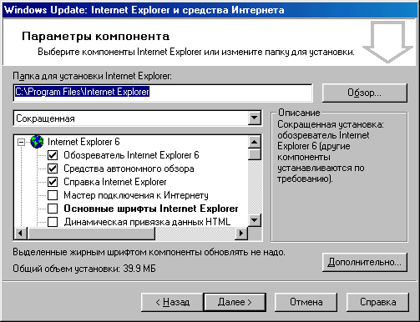The image size is (420, 322).
Task: Select Основные шрифты Internet Explorer item text
Action: point(151,209)
